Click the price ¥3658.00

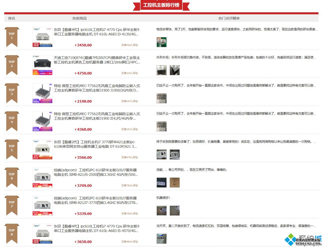pyautogui.click(x=83, y=242)
